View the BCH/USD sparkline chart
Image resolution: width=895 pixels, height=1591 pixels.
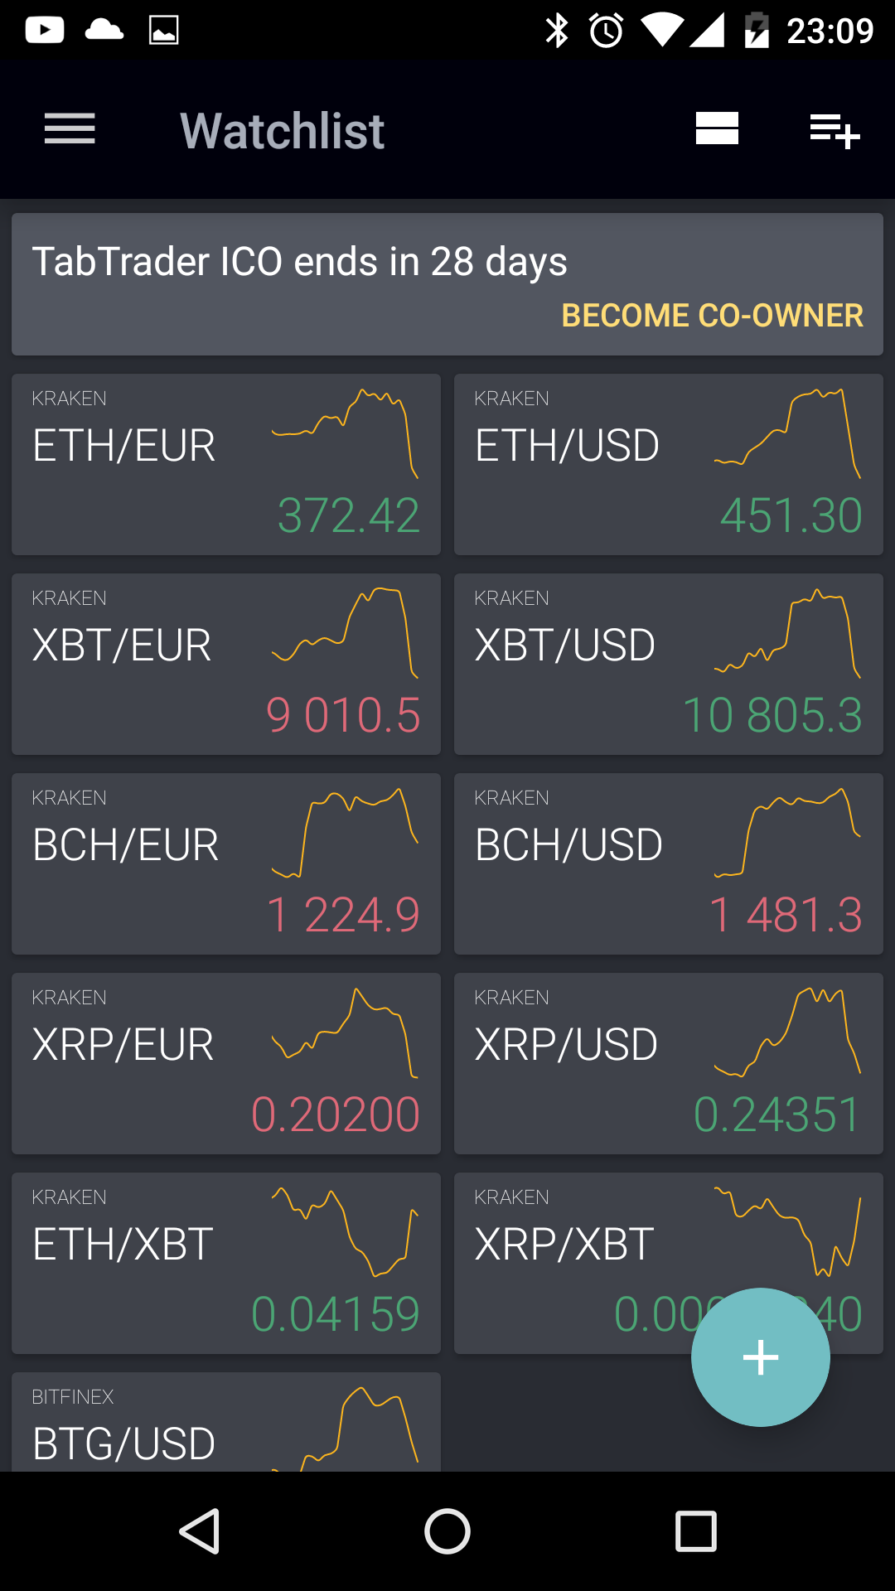787,832
